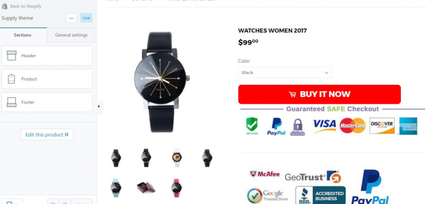Viewport: 435px width, 204px height.
Task: Click the PayPal logo under Safe Checkout
Action: point(276,127)
